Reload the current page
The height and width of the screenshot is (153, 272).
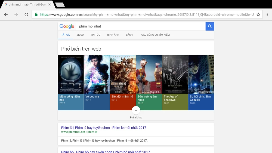tap(26, 15)
